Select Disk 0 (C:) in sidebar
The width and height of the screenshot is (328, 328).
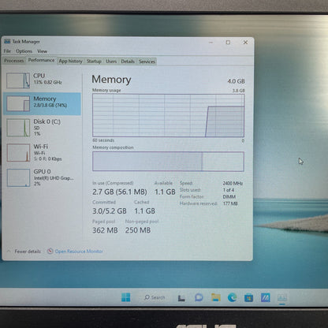tap(42, 128)
